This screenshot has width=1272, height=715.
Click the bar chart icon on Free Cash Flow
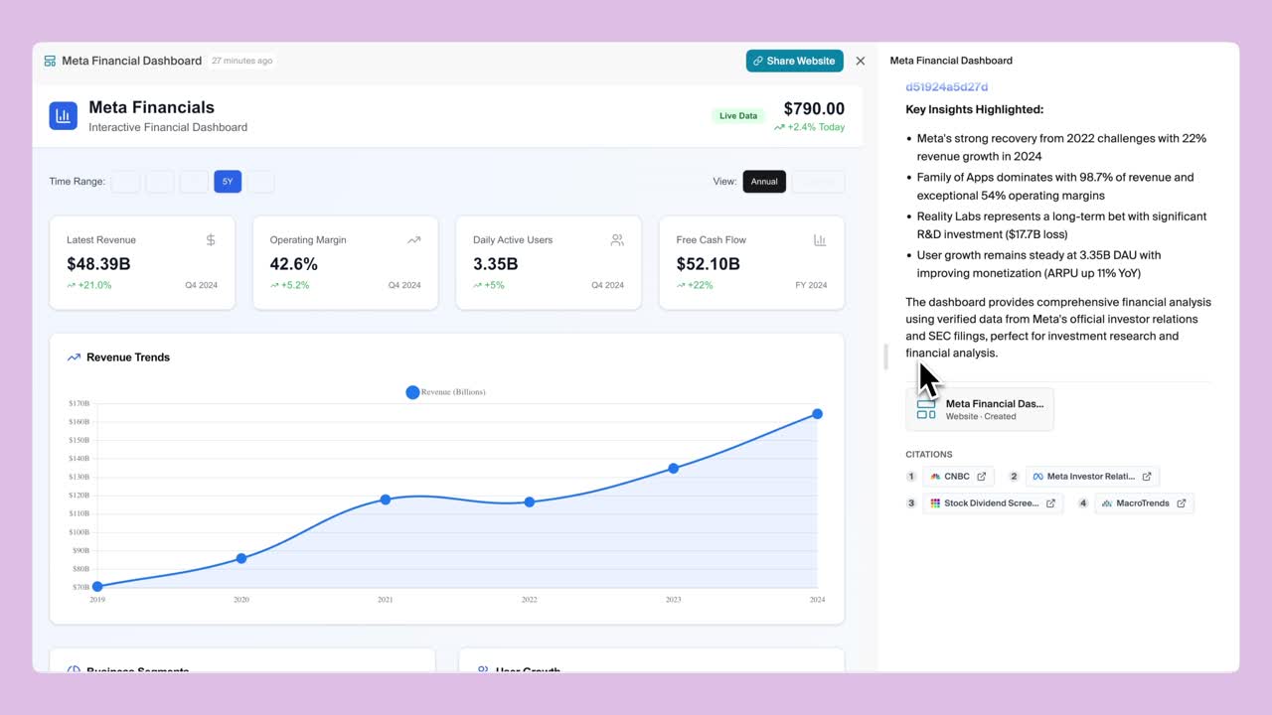point(820,239)
